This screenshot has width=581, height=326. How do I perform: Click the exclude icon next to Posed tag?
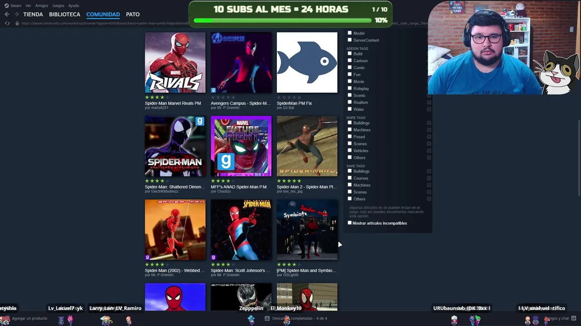(429, 137)
